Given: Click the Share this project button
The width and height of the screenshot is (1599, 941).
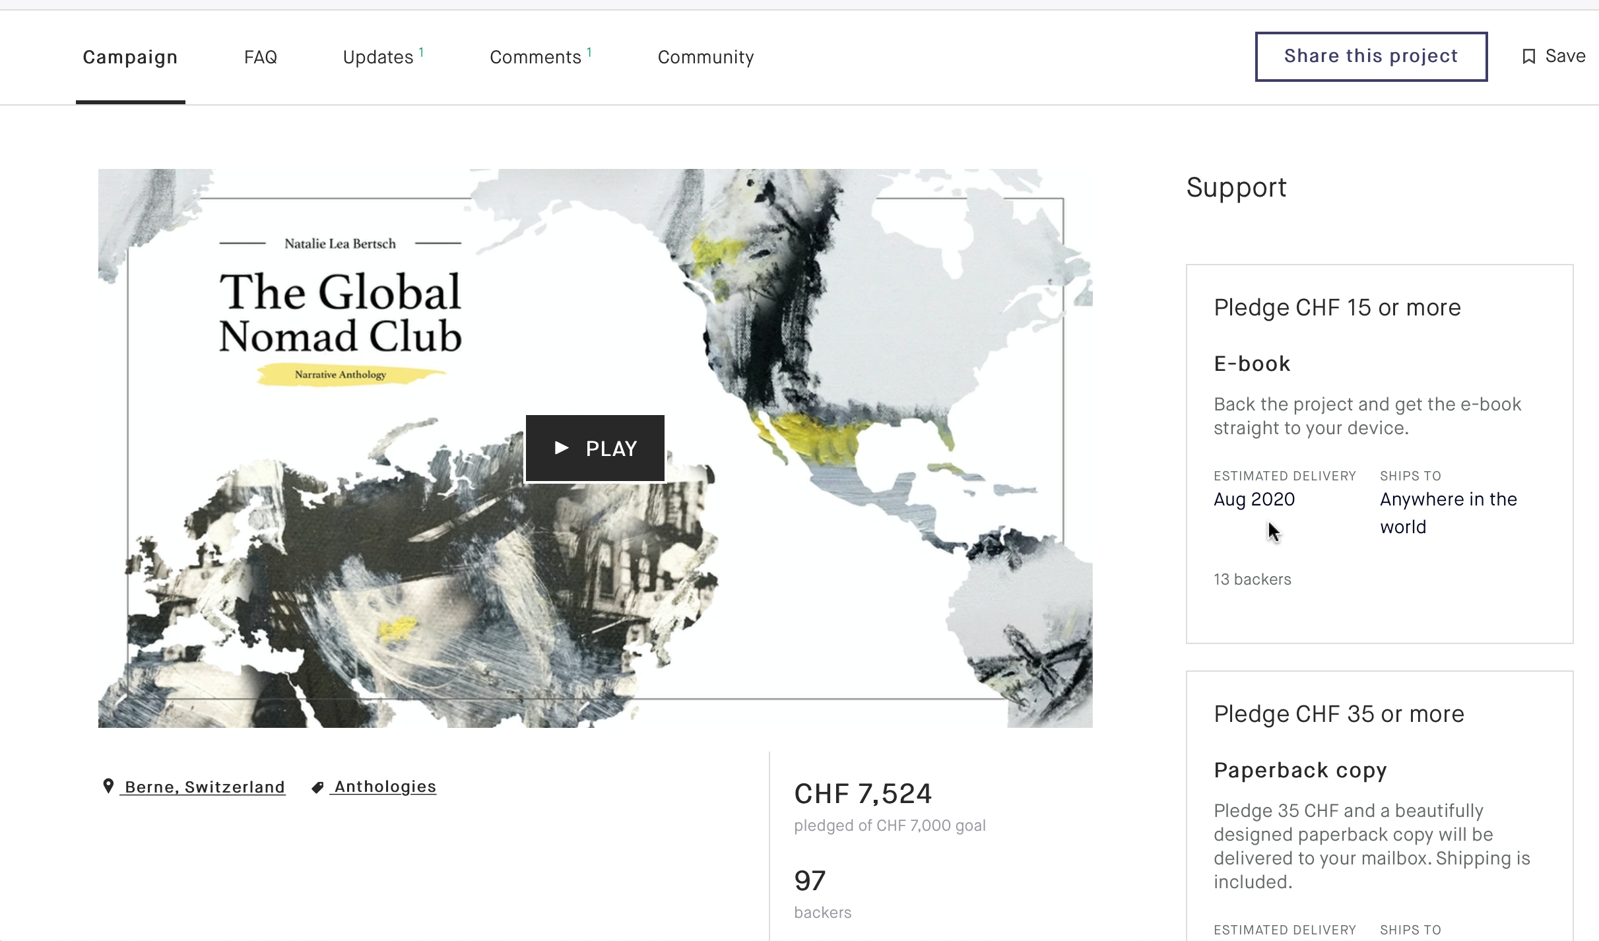Looking at the screenshot, I should tap(1371, 57).
